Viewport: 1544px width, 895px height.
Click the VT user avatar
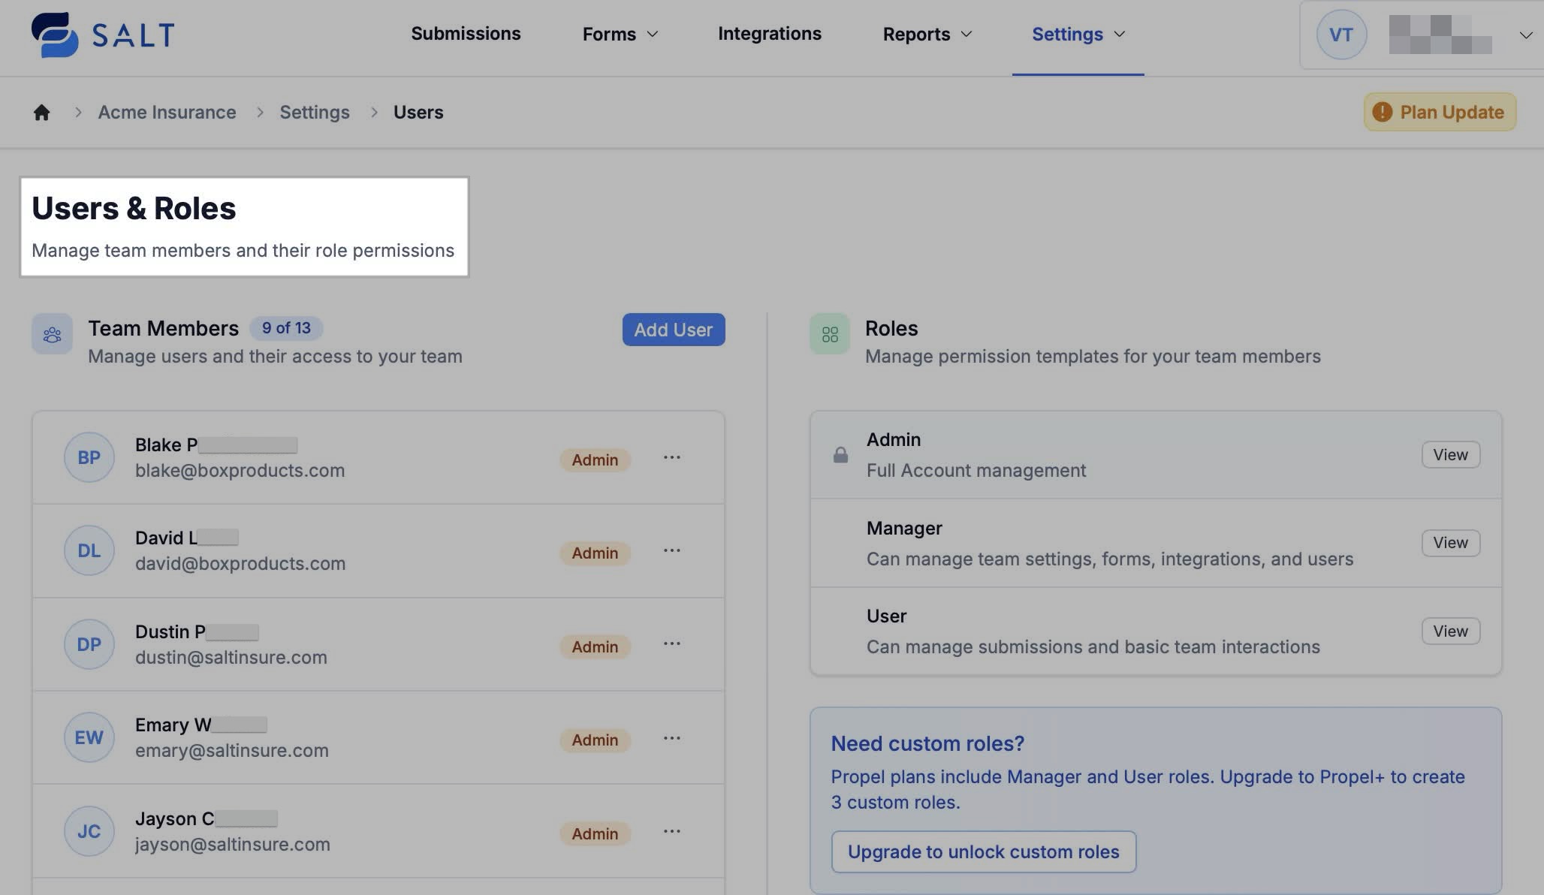coord(1340,35)
